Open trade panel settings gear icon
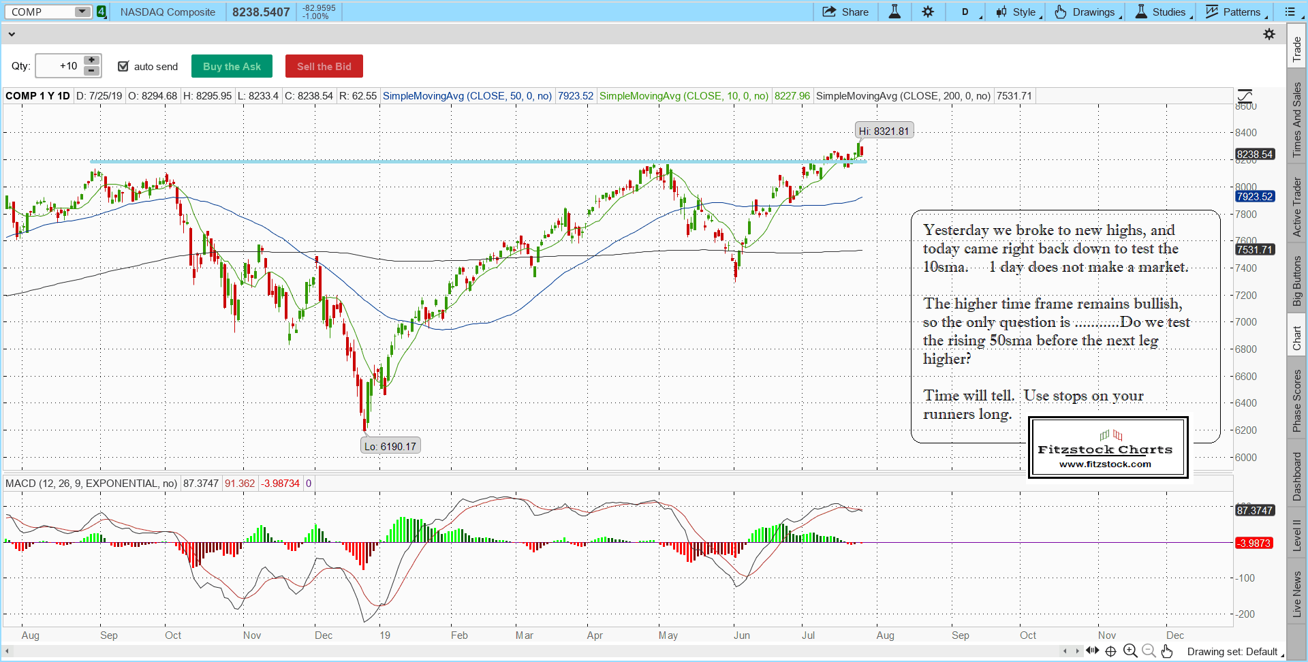This screenshot has height=662, width=1308. [1269, 34]
